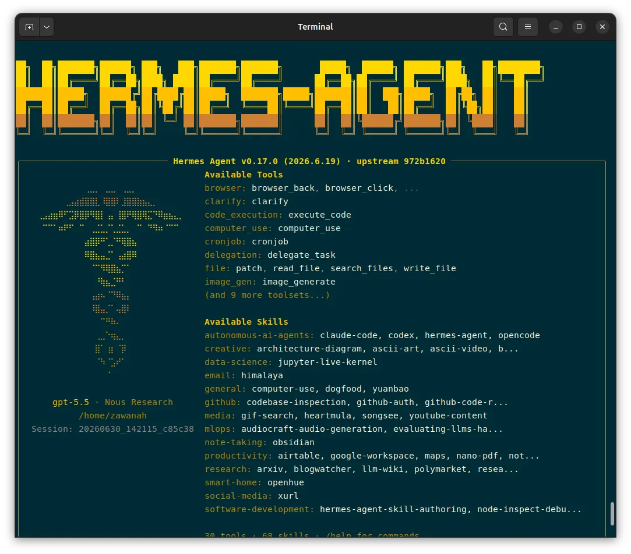Close the Terminal window
The width and height of the screenshot is (631, 554).
tap(602, 27)
